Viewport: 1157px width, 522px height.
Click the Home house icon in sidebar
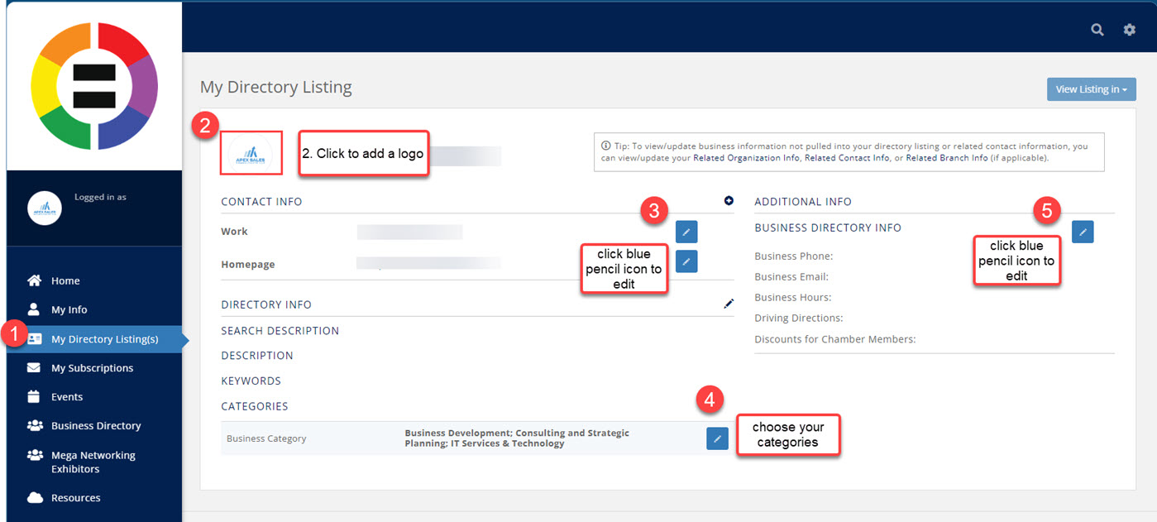pos(34,280)
